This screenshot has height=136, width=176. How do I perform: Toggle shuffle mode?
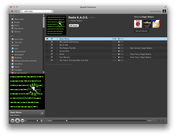tap(158, 121)
